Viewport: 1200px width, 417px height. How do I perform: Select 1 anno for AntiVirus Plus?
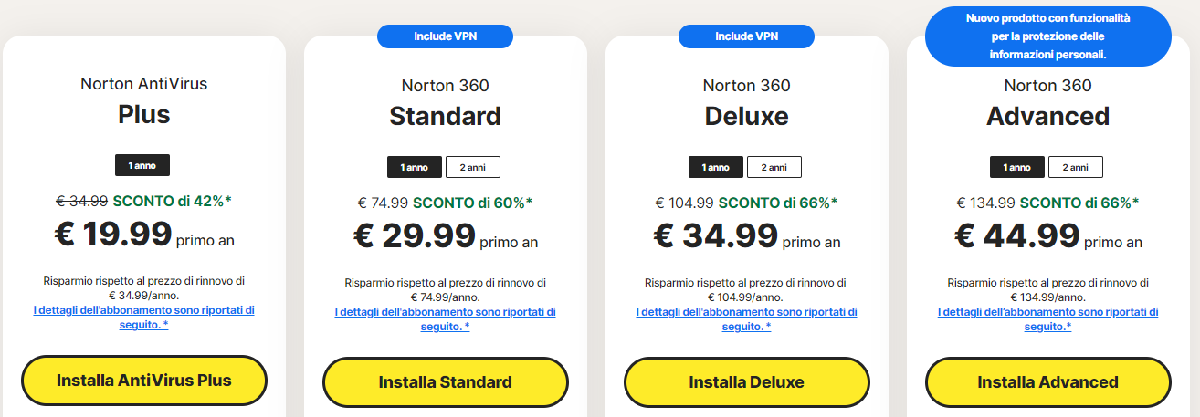coord(142,165)
